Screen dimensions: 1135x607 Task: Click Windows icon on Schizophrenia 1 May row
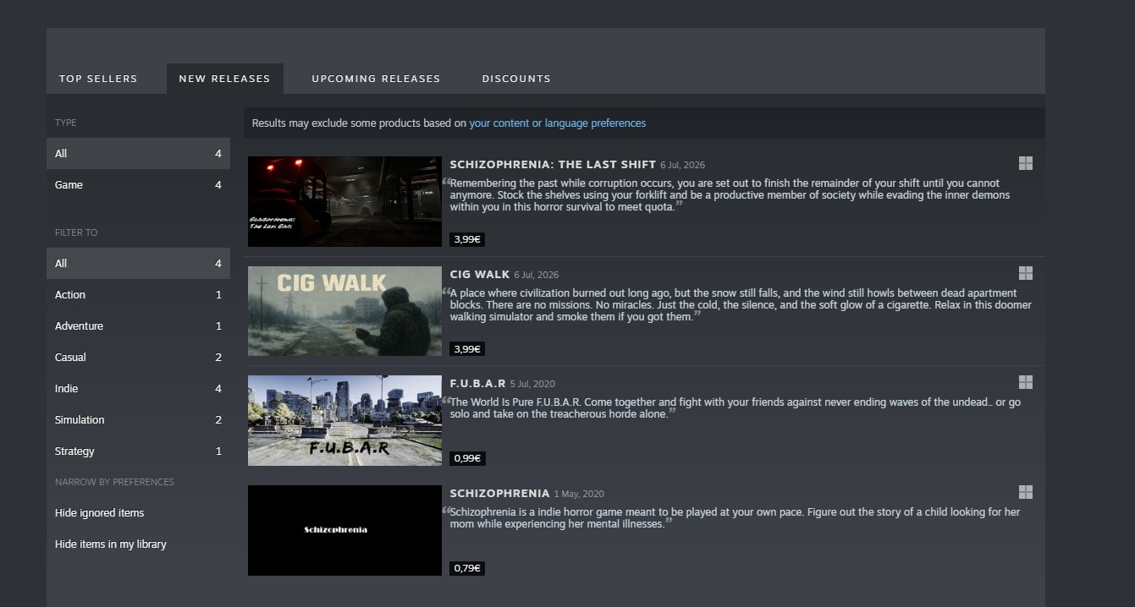point(1025,492)
